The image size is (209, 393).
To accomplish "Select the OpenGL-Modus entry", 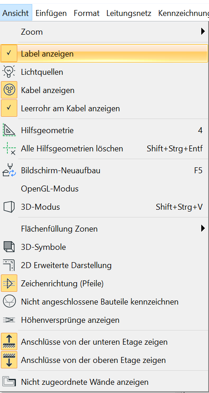I will coord(50,188).
